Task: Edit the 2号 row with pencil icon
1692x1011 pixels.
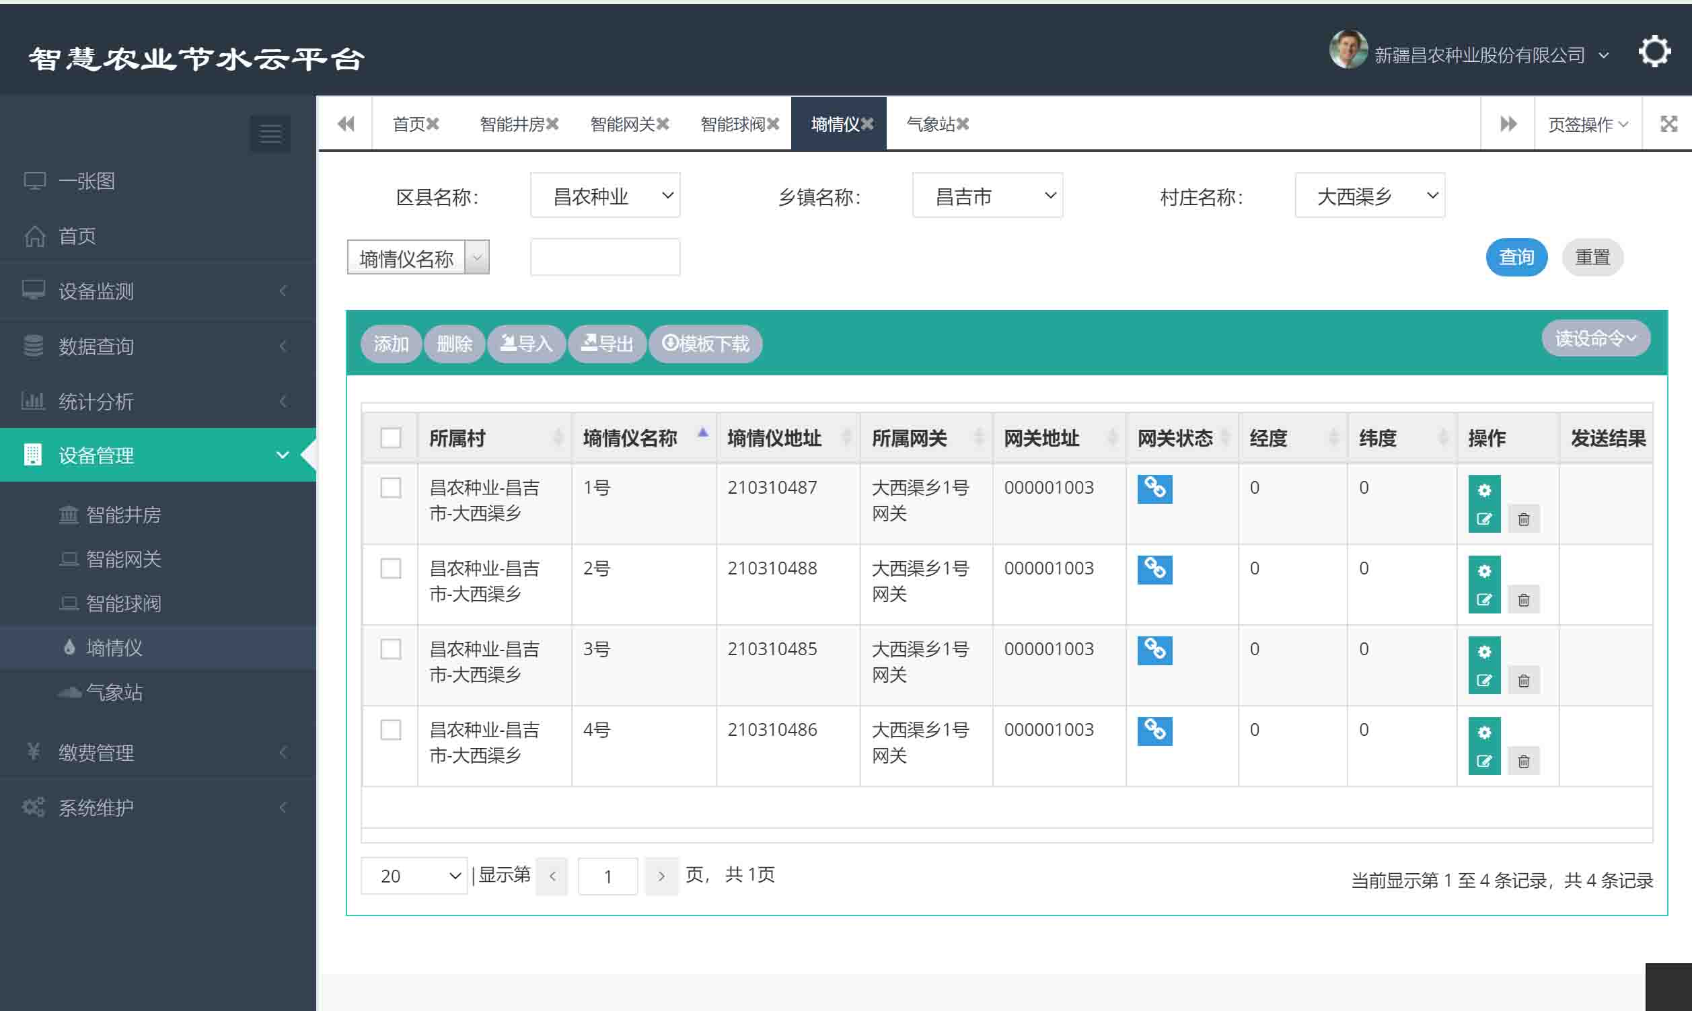Action: 1484,599
